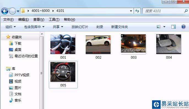Refresh the folder with the refresh icon
189x109 pixels.
coord(137,11)
